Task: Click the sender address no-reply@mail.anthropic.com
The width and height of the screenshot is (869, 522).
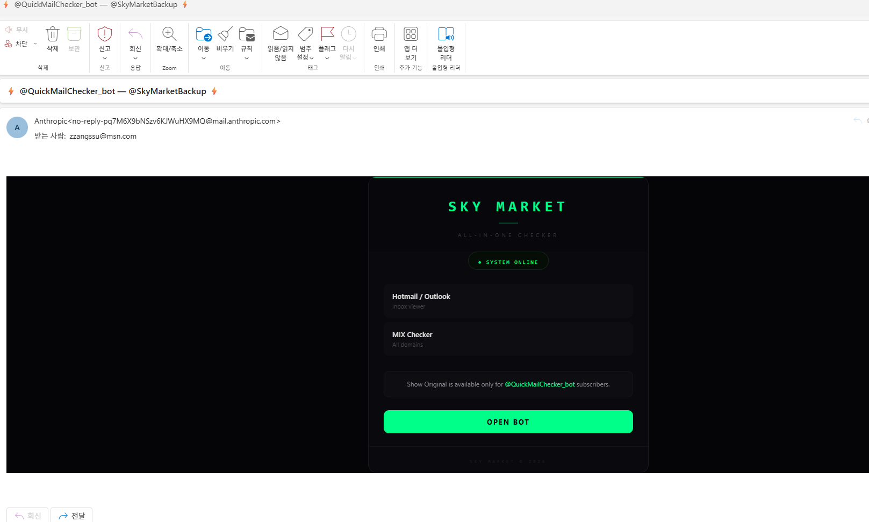Action: (174, 121)
